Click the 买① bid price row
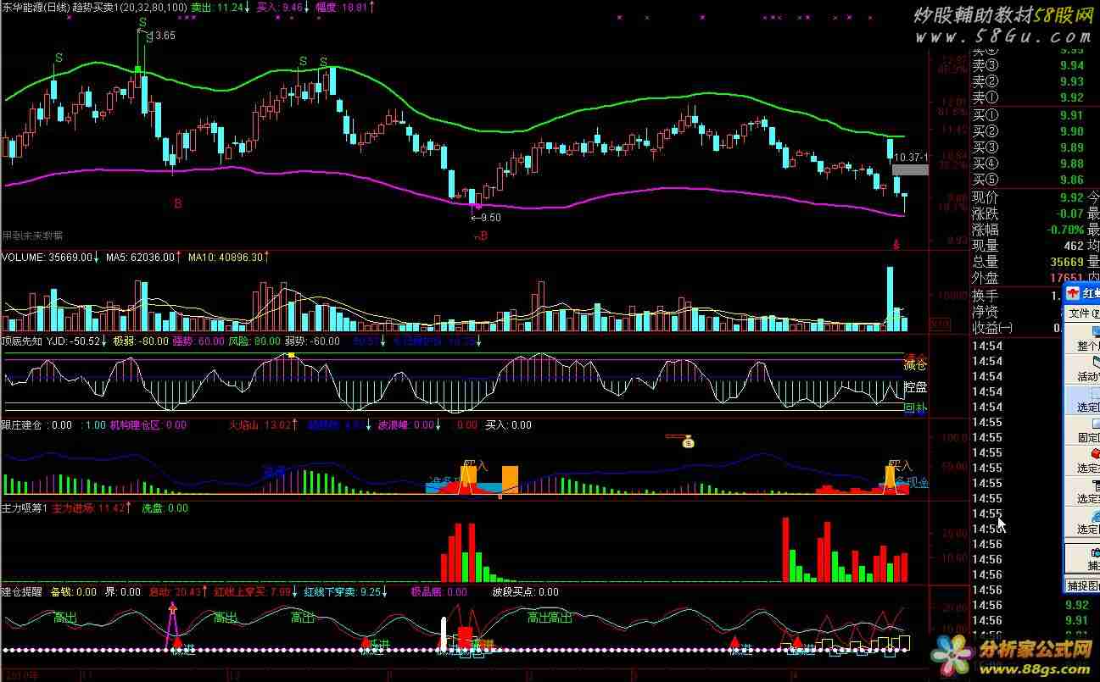This screenshot has height=682, width=1100. tap(1028, 116)
